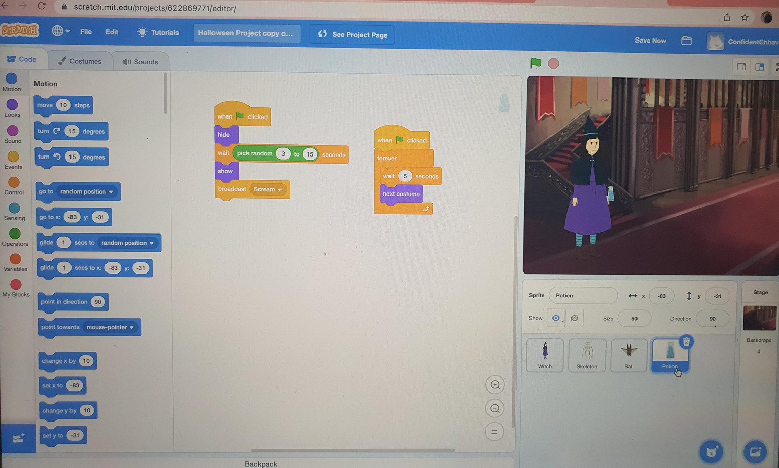Click the hide block in script
Screen dimensions: 779x468
pyautogui.click(x=224, y=135)
